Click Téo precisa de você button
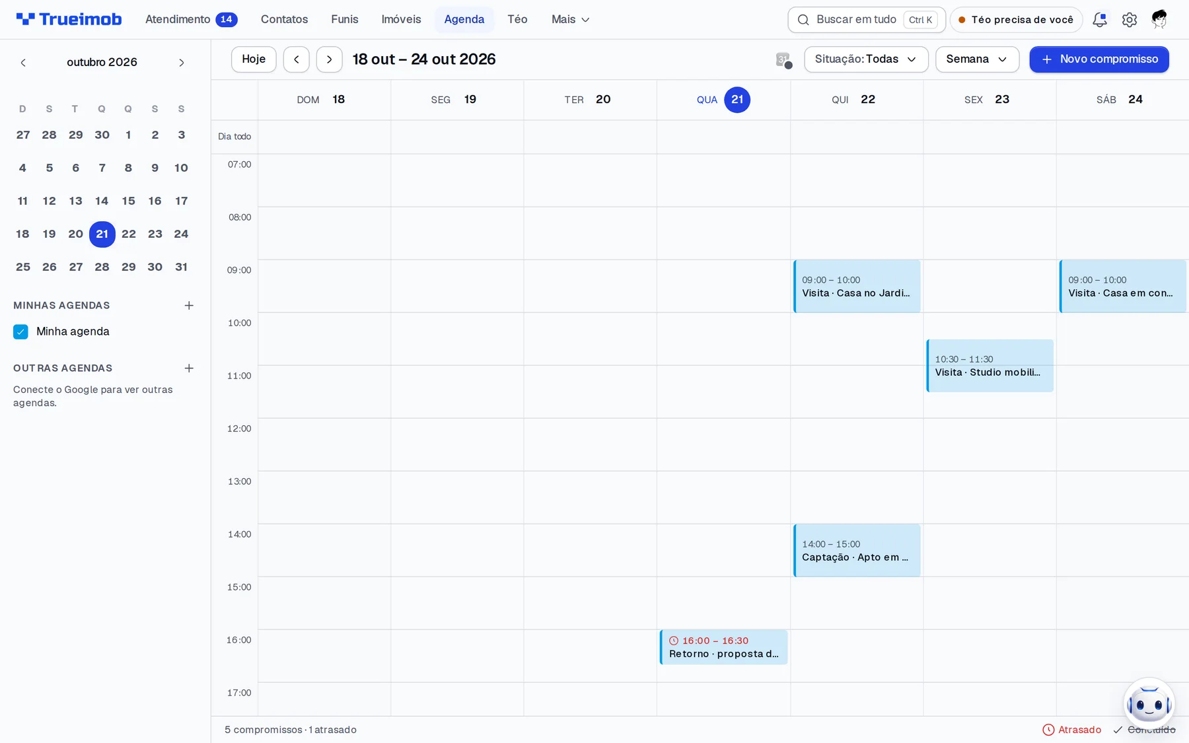This screenshot has width=1189, height=743. pyautogui.click(x=1016, y=20)
